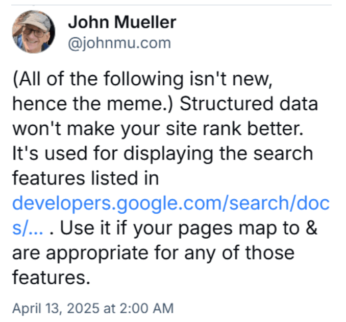
Task: Open the @johnmu.com handle link
Action: point(119,43)
